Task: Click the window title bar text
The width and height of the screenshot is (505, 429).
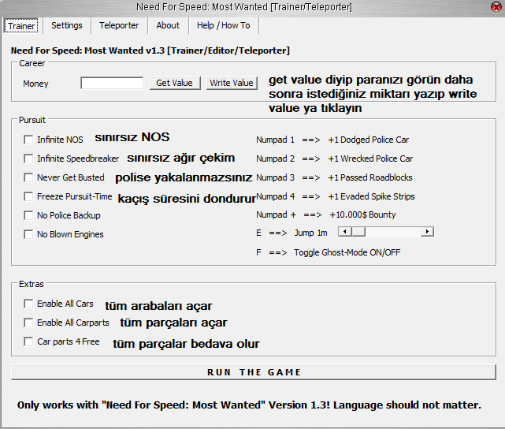Action: [244, 7]
